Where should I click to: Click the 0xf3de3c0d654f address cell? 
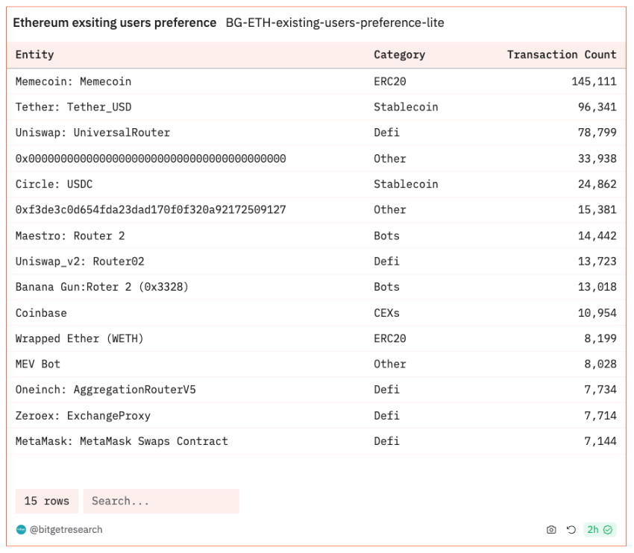150,210
